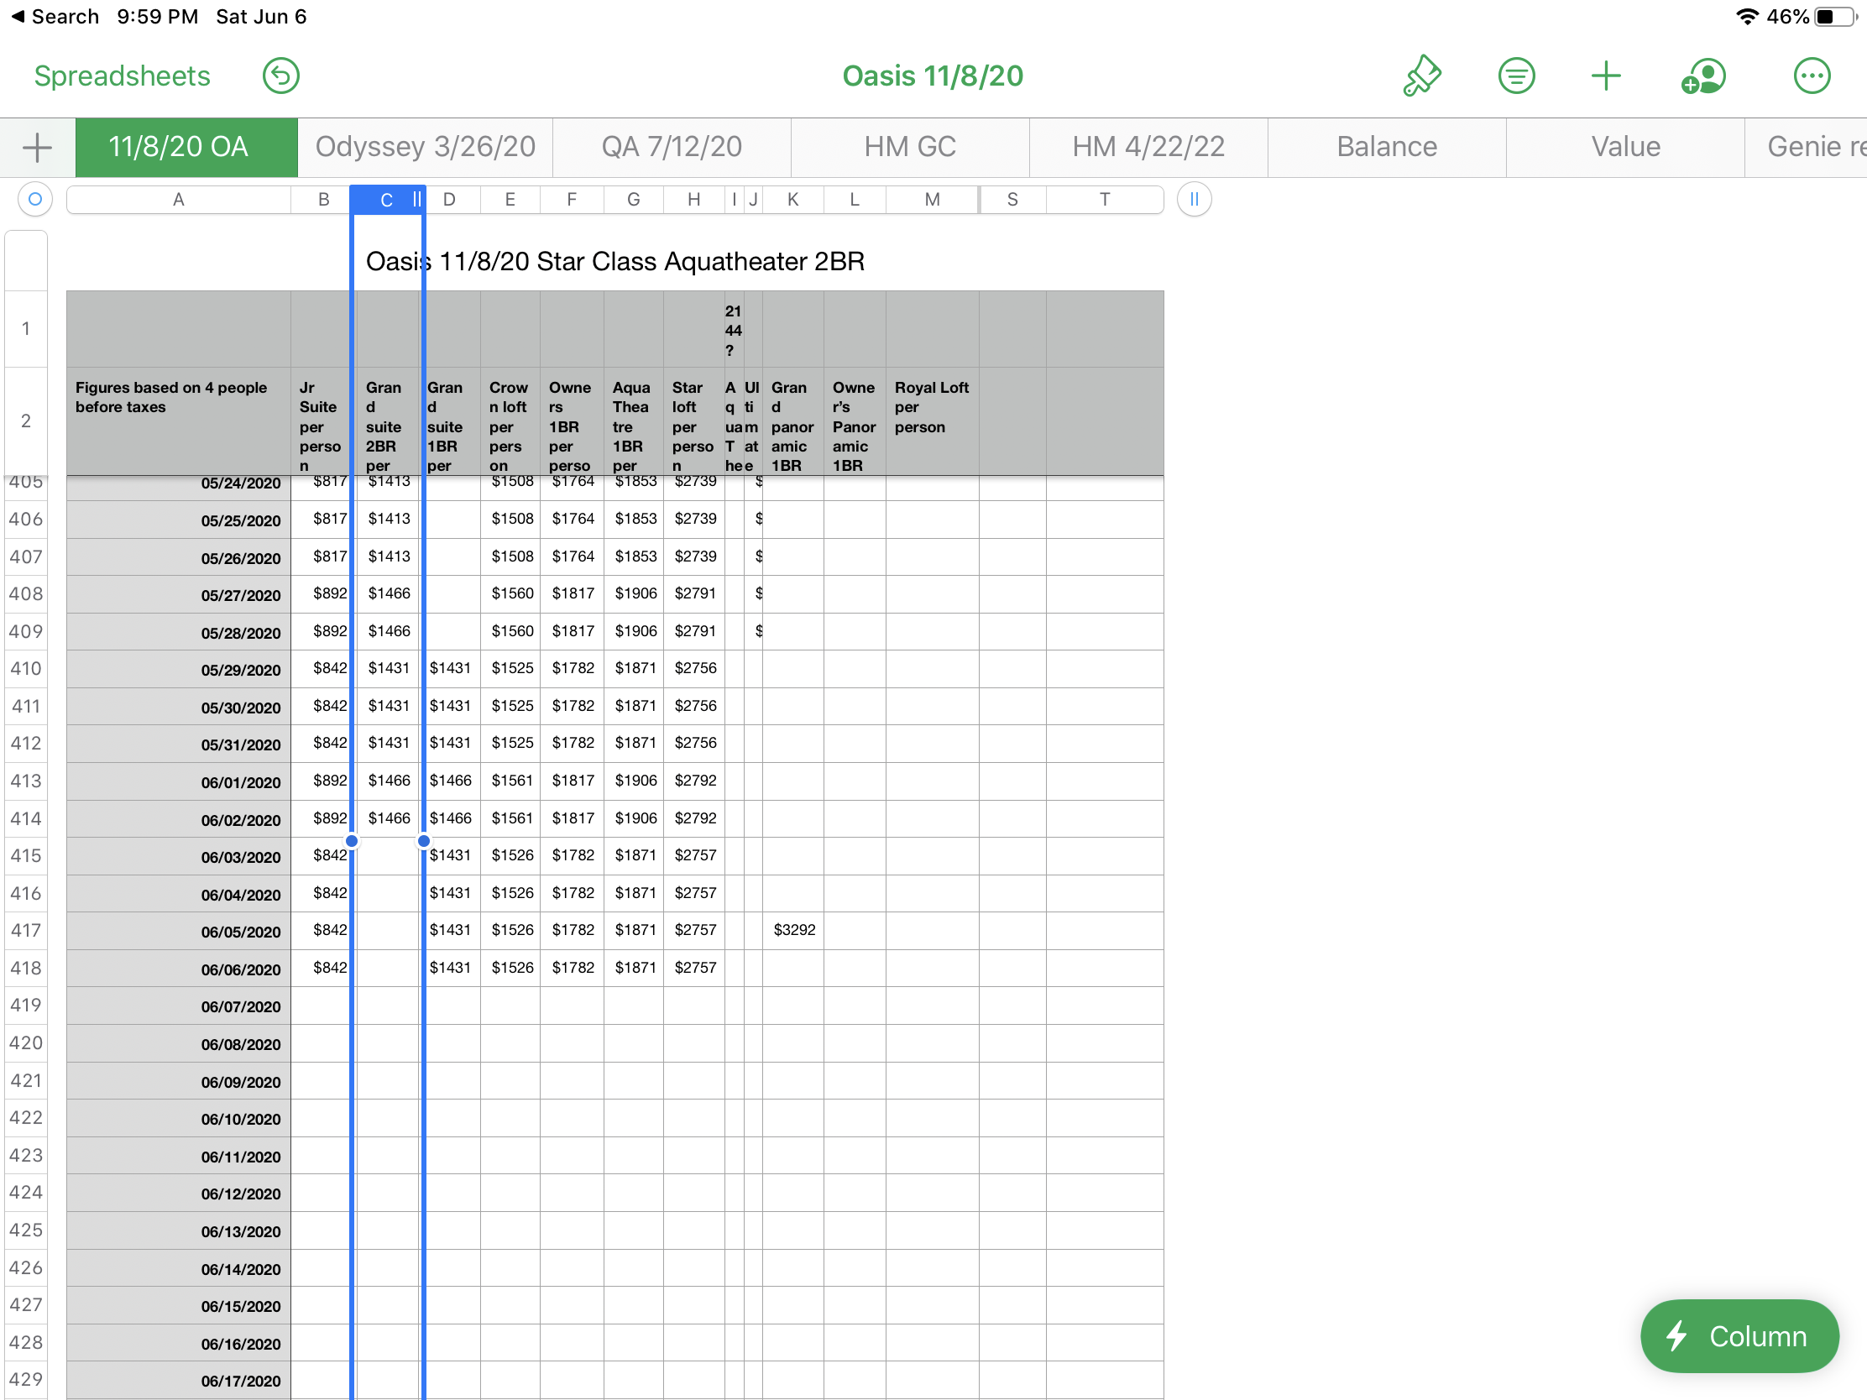Select the cell reading $3292
Screen dimensions: 1867x1400
(x=793, y=930)
